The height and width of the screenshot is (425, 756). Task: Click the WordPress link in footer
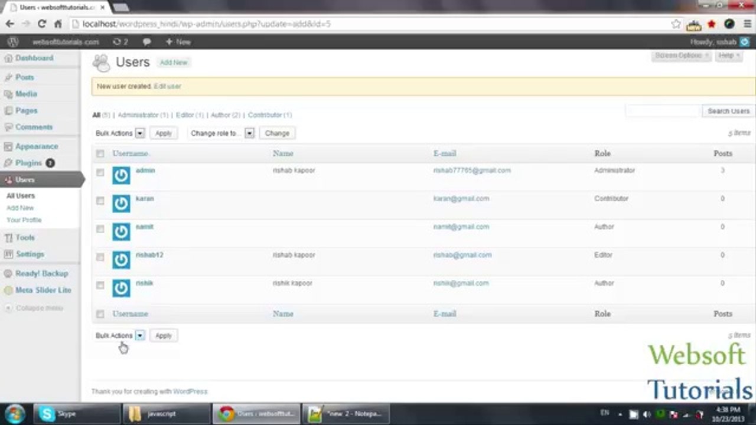190,391
